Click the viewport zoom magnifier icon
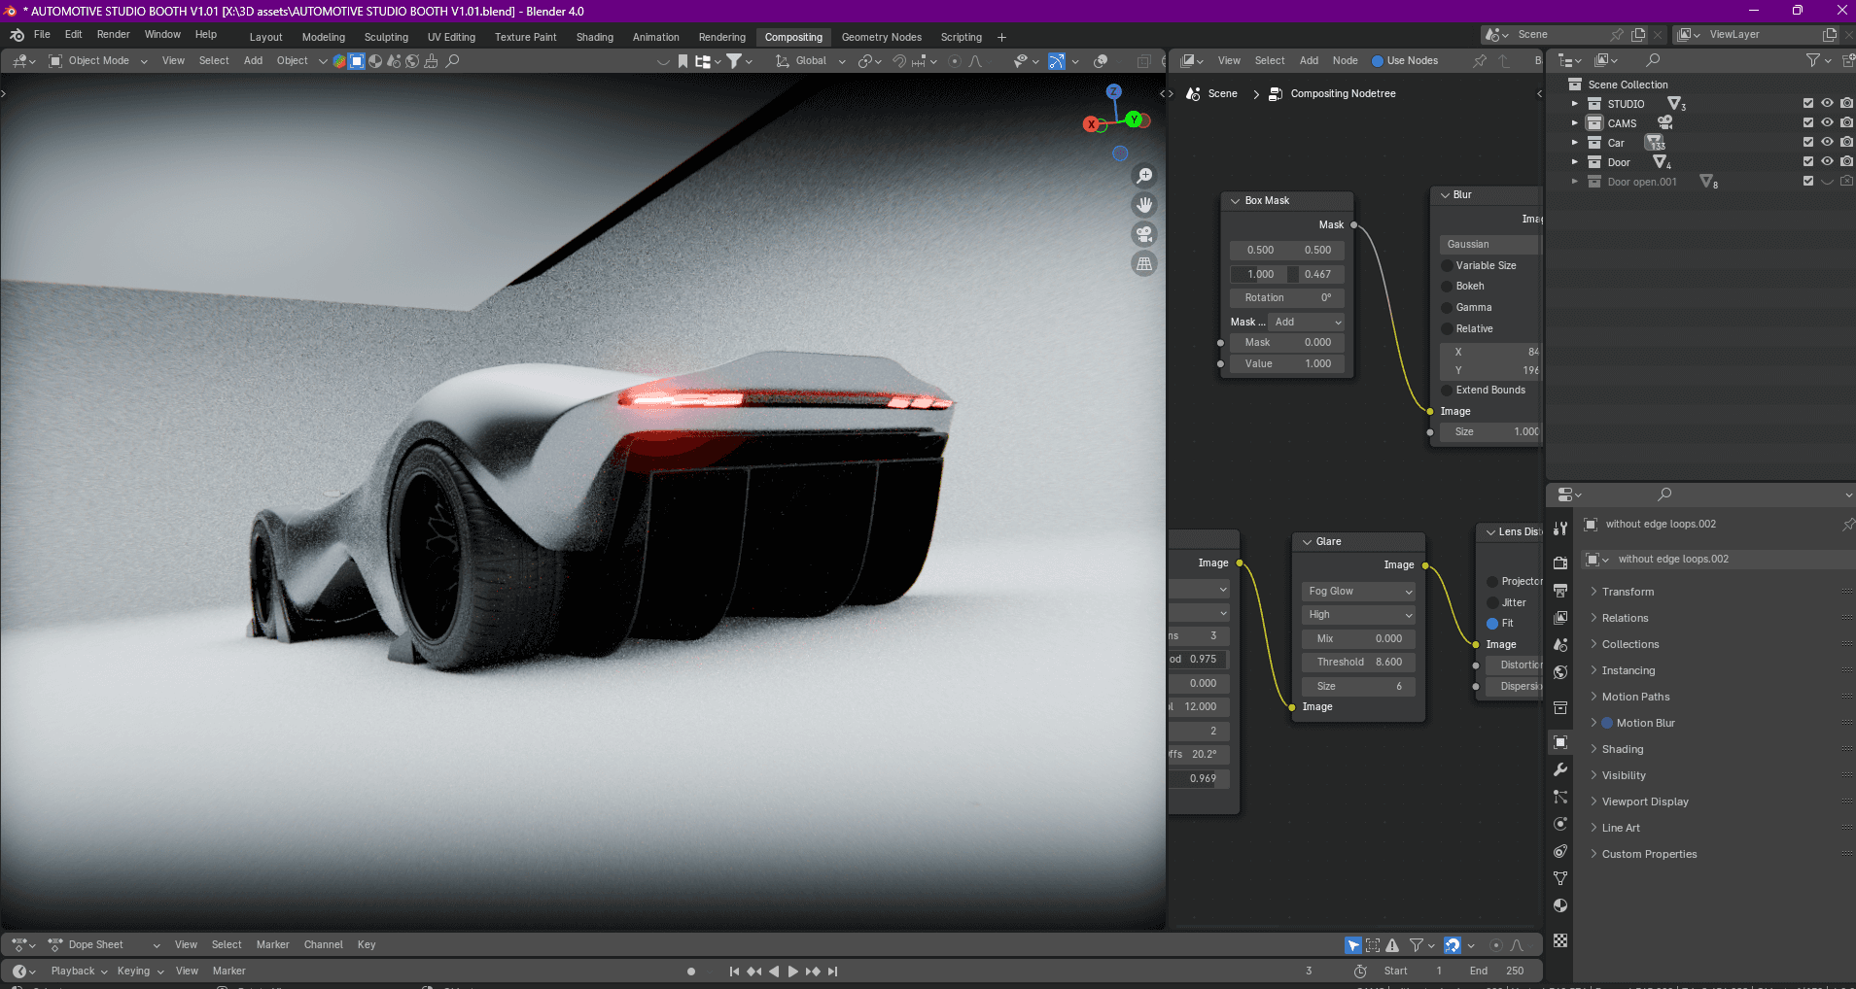This screenshot has height=989, width=1856. click(x=1144, y=176)
